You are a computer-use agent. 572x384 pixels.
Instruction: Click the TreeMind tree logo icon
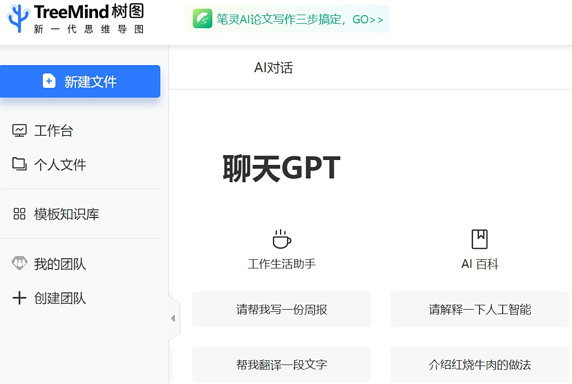(x=18, y=18)
